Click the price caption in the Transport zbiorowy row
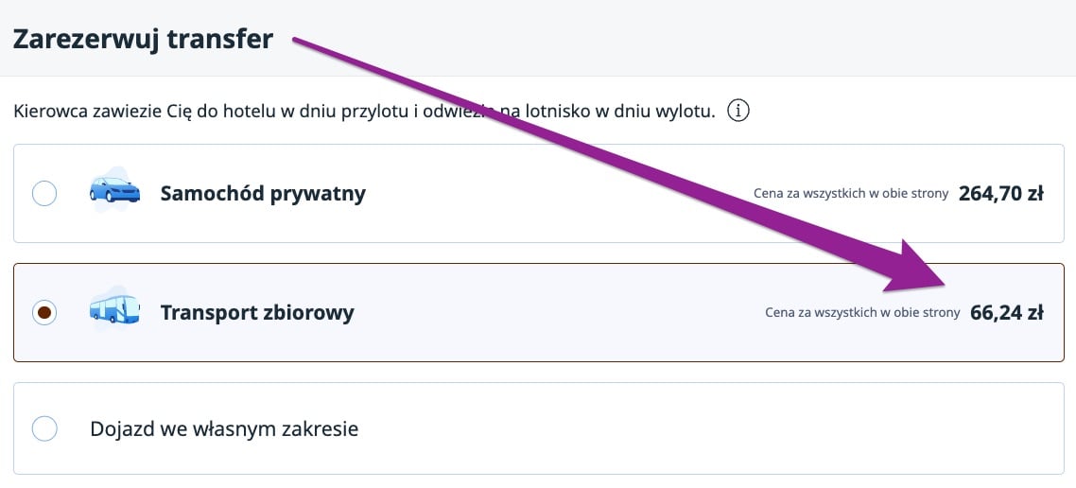1076x488 pixels. (x=862, y=312)
